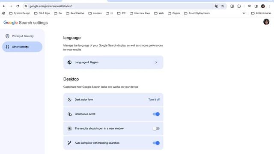Viewport: 274px width, 154px height.
Task: Open the System Design bookmarks folder
Action: click(x=20, y=13)
